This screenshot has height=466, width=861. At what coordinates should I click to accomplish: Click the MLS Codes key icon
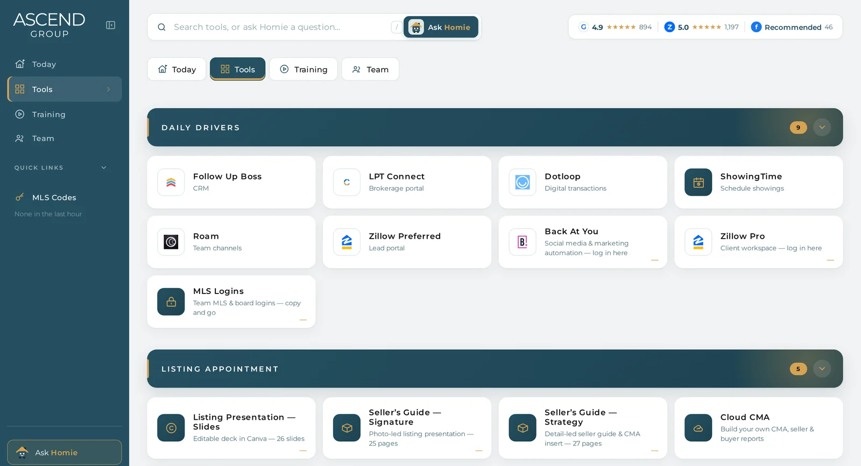20,197
